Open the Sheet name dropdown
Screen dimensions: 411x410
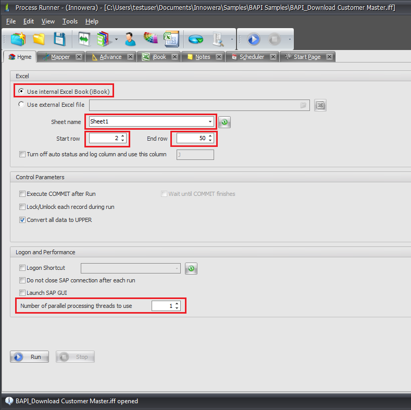coord(210,122)
